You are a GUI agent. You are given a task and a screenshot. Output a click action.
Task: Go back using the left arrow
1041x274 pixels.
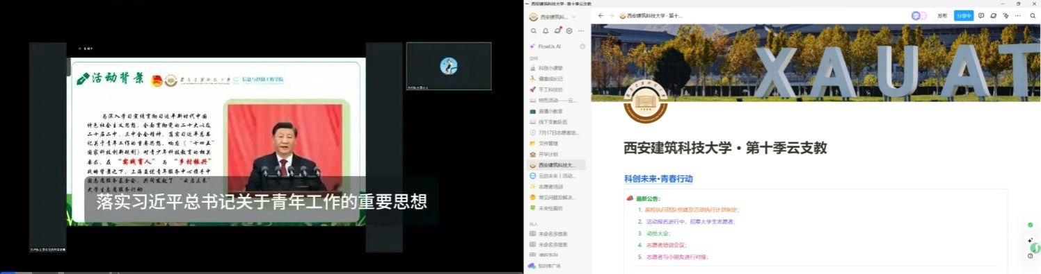click(x=601, y=15)
